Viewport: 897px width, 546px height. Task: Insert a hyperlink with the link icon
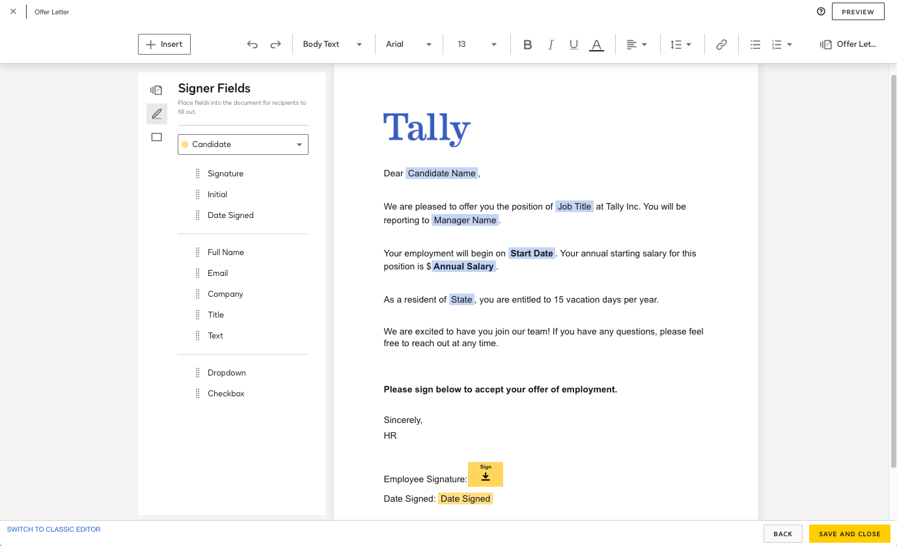click(x=721, y=44)
